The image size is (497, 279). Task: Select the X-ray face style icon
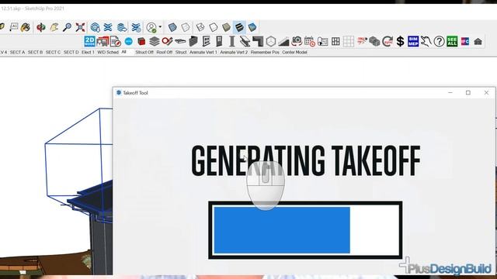(172, 27)
